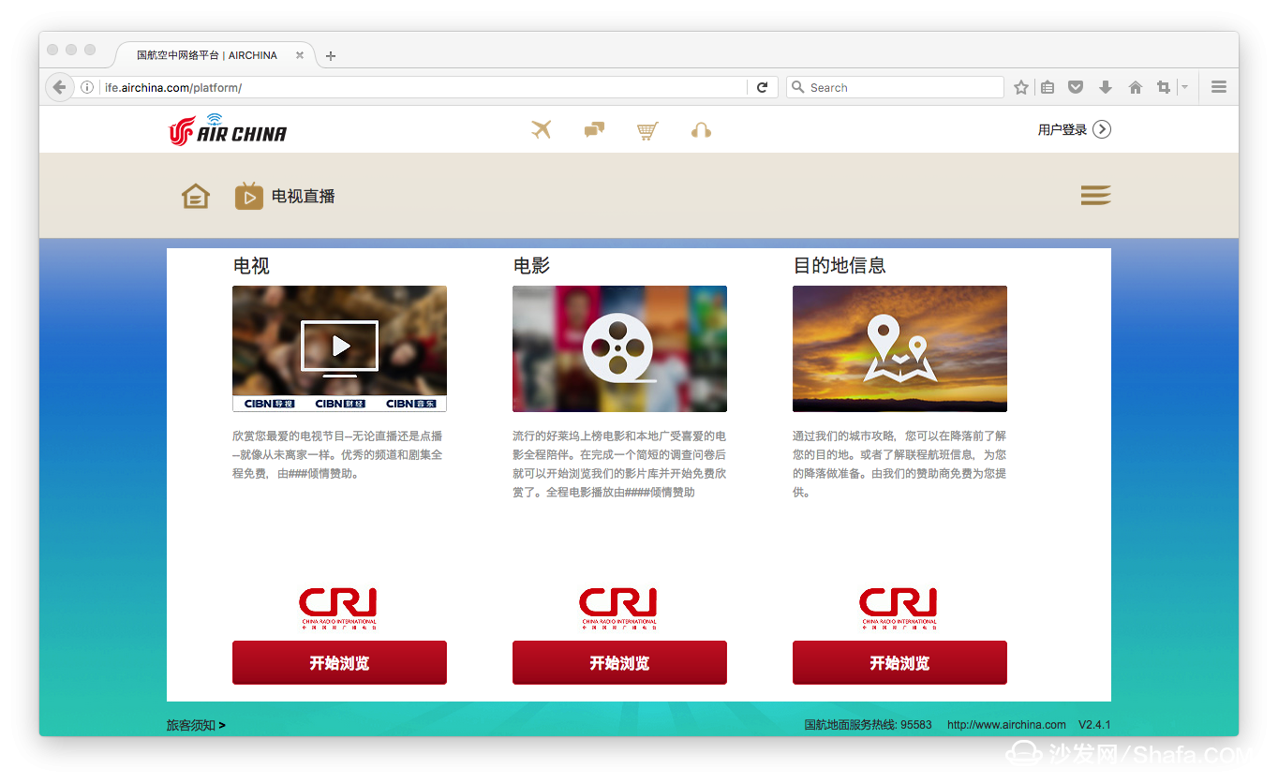Click the circled arrow next to 用户登录
1278x783 pixels.
coord(1102,129)
